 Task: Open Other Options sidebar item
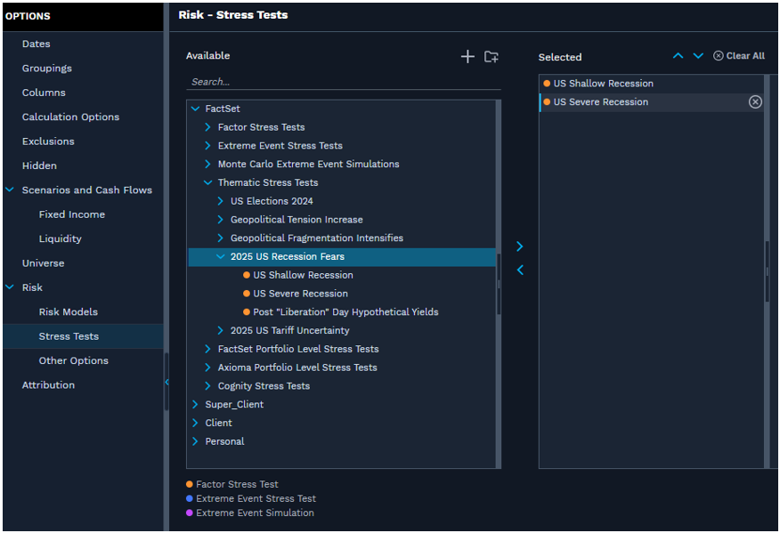(x=73, y=360)
